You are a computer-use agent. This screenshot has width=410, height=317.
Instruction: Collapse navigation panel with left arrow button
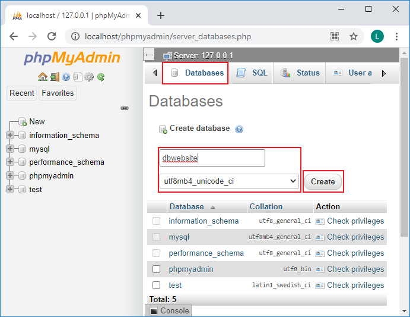point(149,55)
